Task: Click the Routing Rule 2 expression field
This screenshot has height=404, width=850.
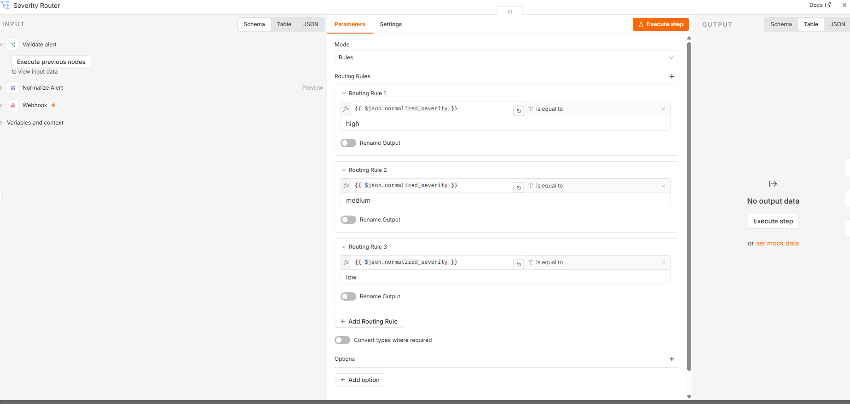Action: [432, 186]
